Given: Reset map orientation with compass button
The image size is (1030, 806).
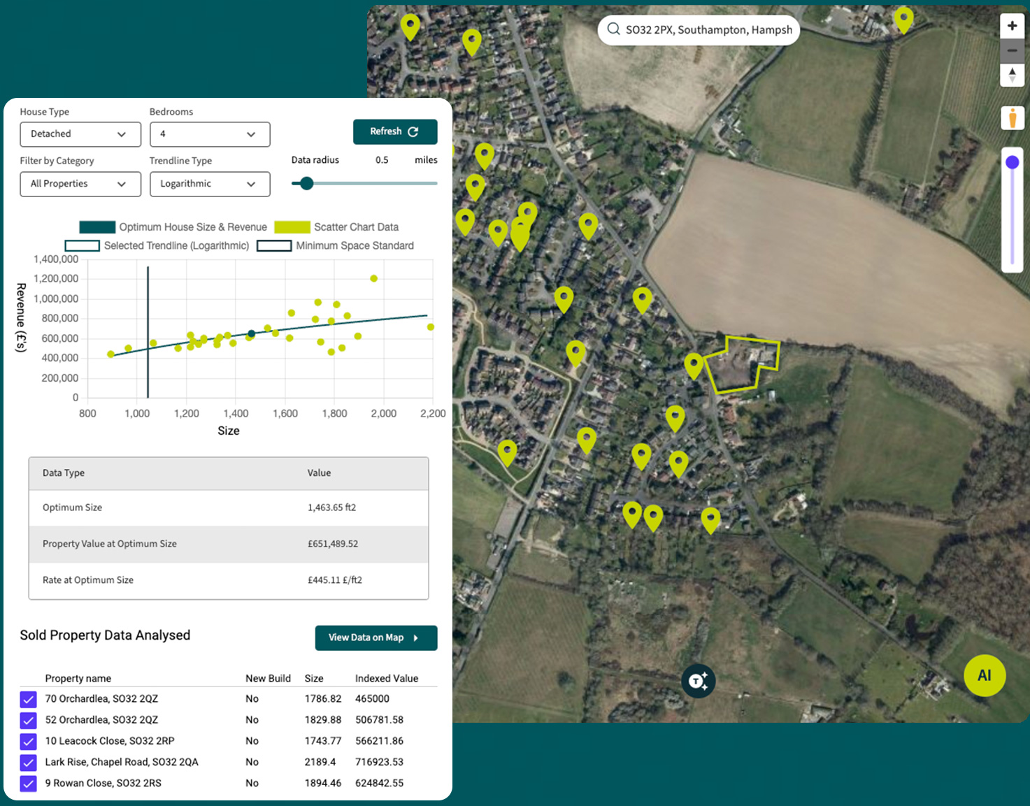Looking at the screenshot, I should coord(1012,75).
